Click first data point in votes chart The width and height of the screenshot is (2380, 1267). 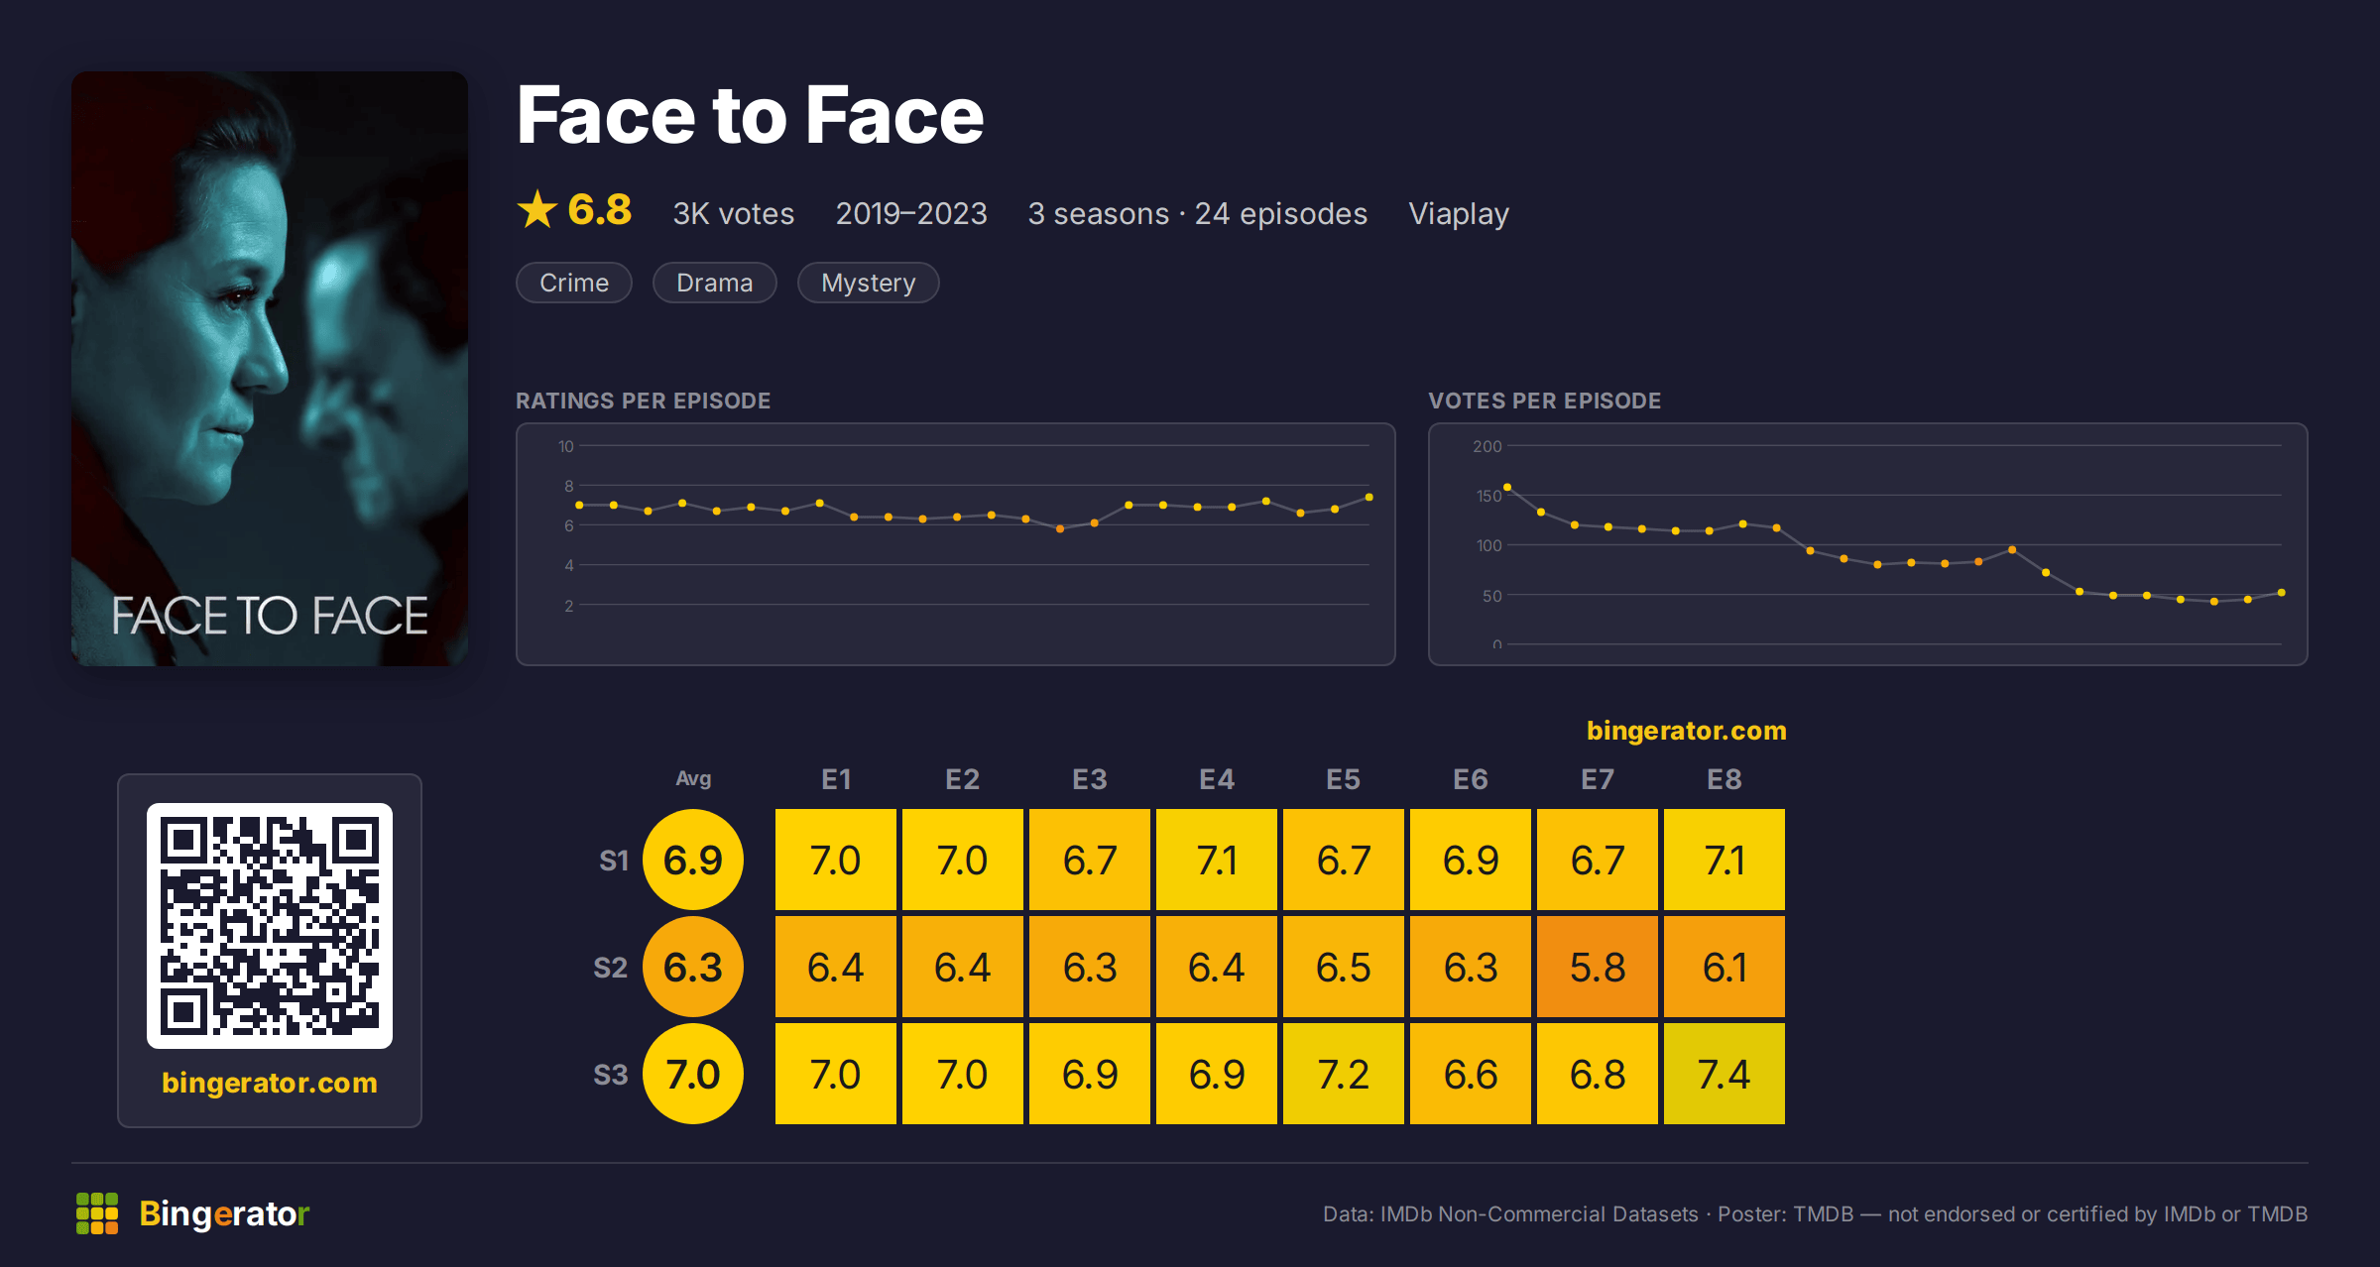[x=1507, y=487]
